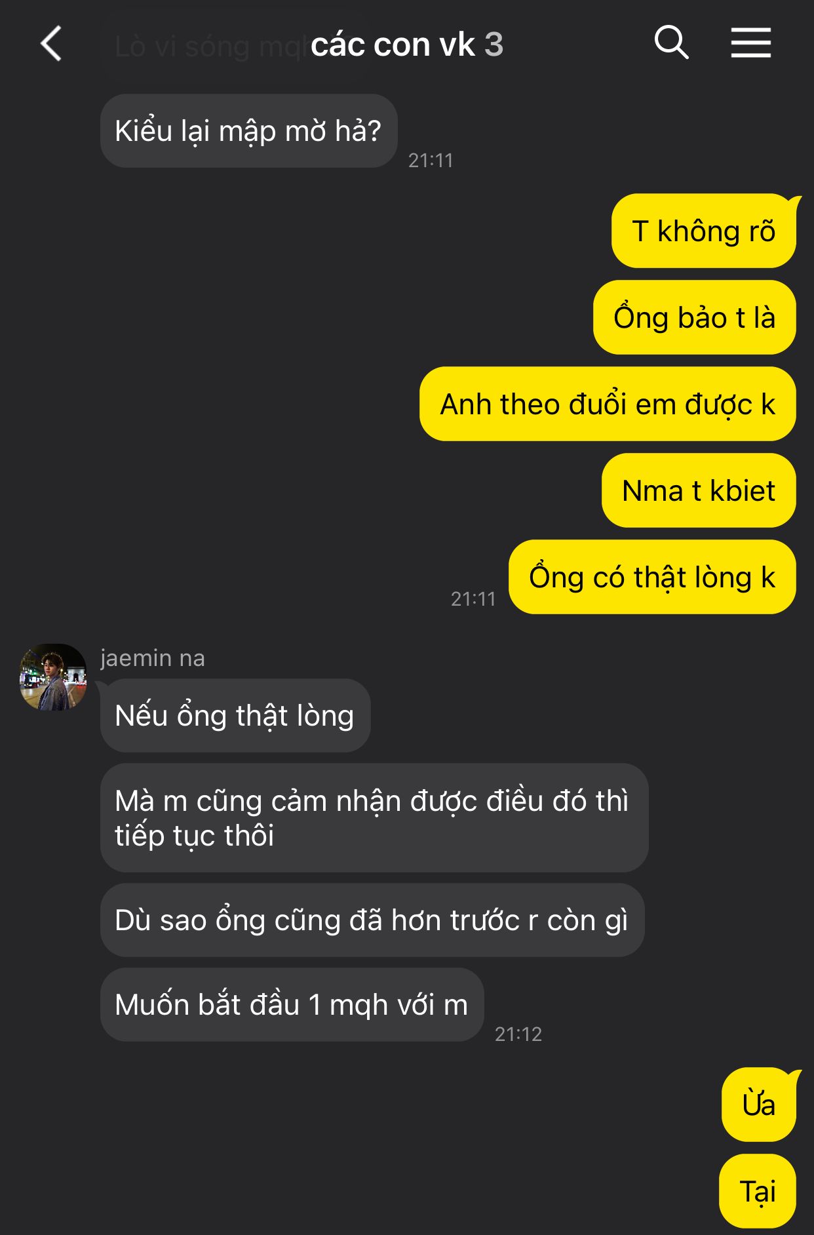Tap the "Kiểu lại mập mờ hả?" message
Image resolution: width=814 pixels, height=1235 pixels.
249,131
